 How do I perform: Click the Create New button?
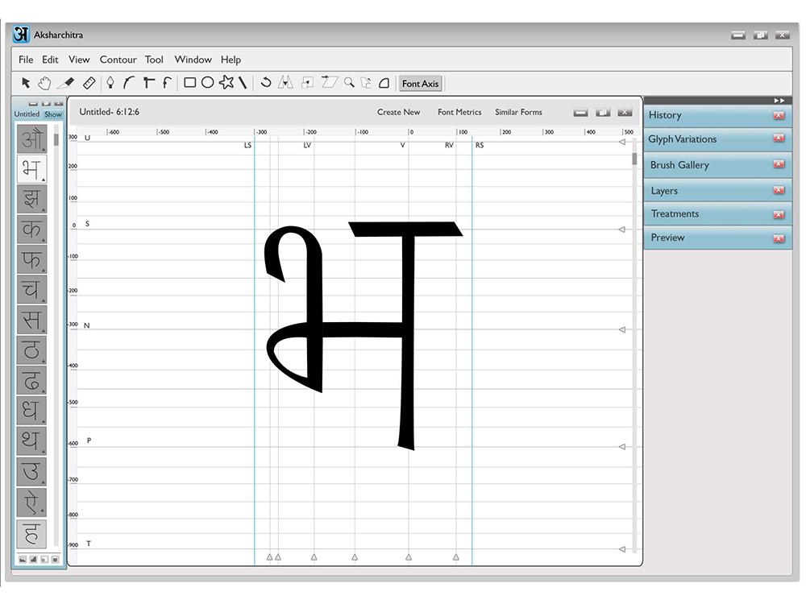pyautogui.click(x=398, y=112)
